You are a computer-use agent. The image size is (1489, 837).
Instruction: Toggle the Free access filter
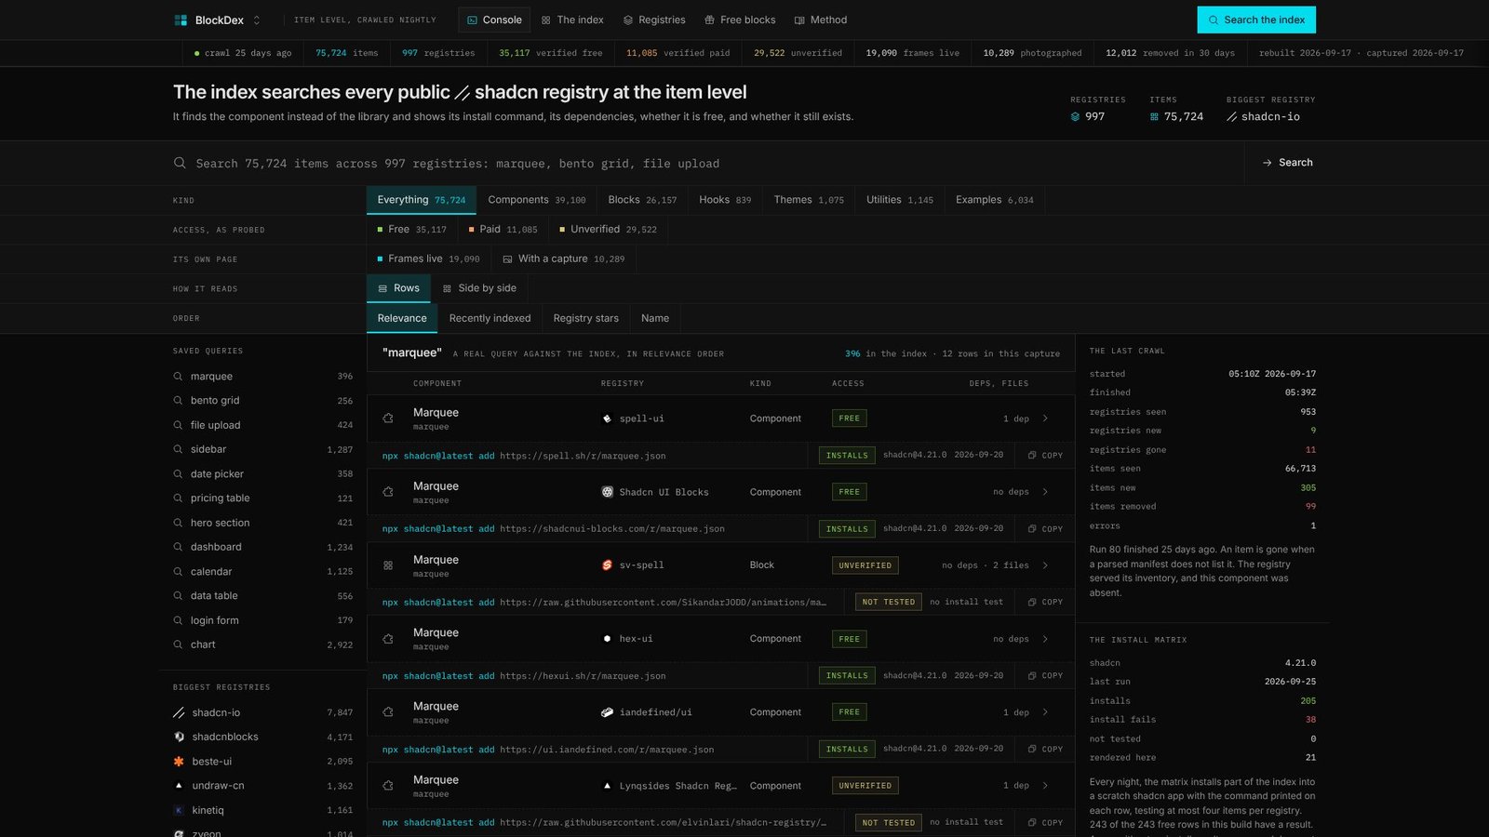pos(411,230)
